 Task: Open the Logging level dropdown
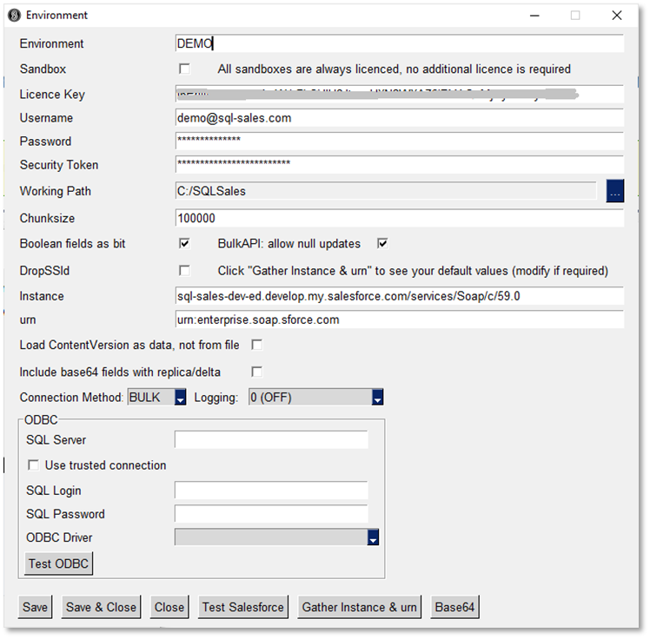coord(316,397)
